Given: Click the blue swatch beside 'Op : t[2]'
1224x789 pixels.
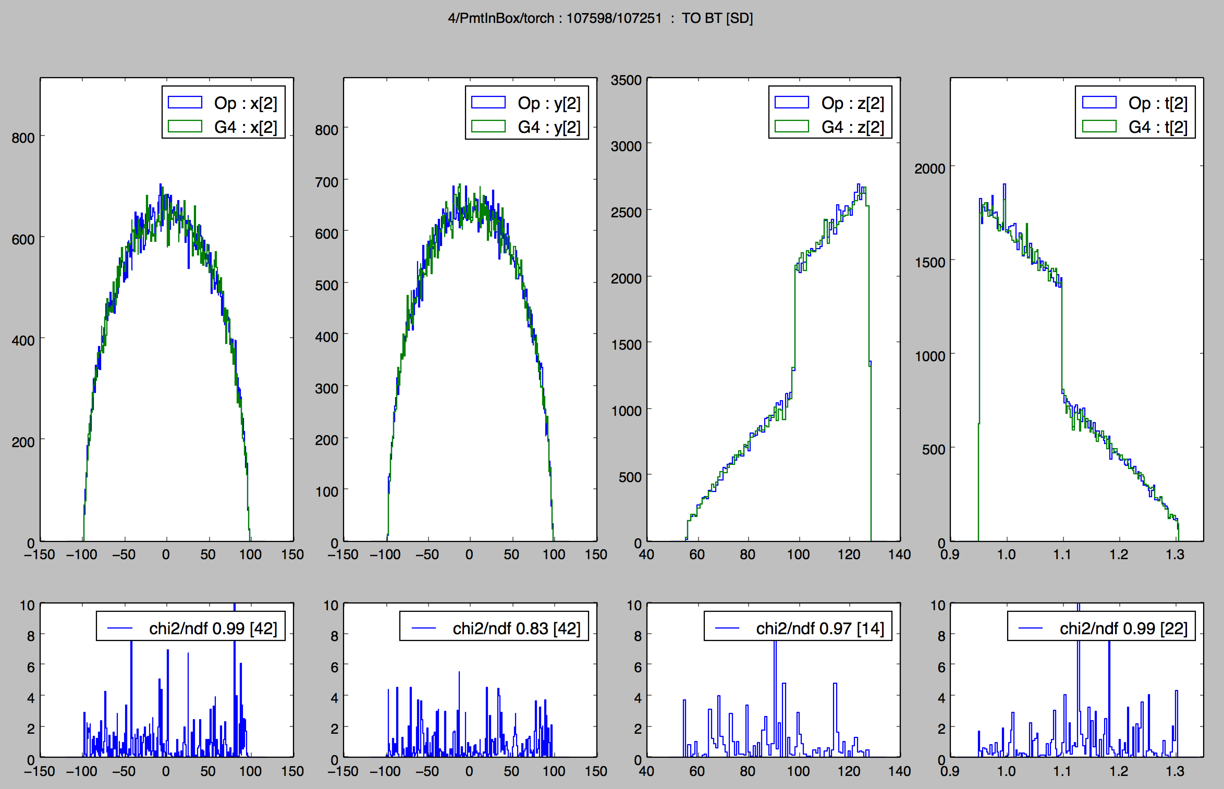Looking at the screenshot, I should tap(1099, 102).
